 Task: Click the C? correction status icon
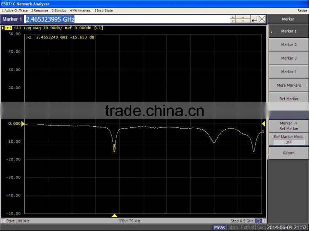coord(258,221)
